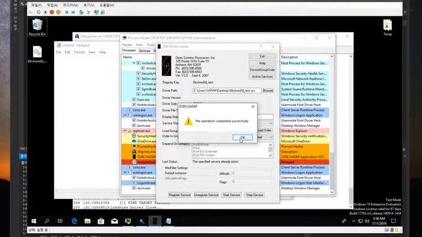422x237 pixels.
Task: Open the notification center icon
Action: coord(394,221)
